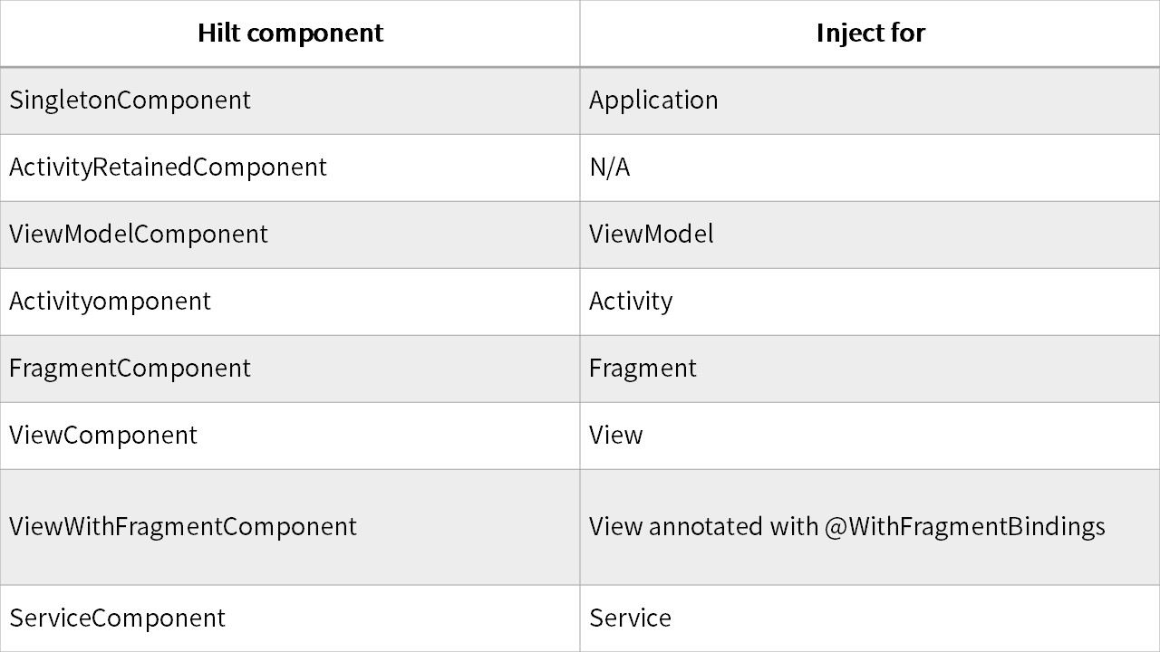Click the plain 'View' cell
The image size is (1160, 652).
pyautogui.click(x=615, y=436)
